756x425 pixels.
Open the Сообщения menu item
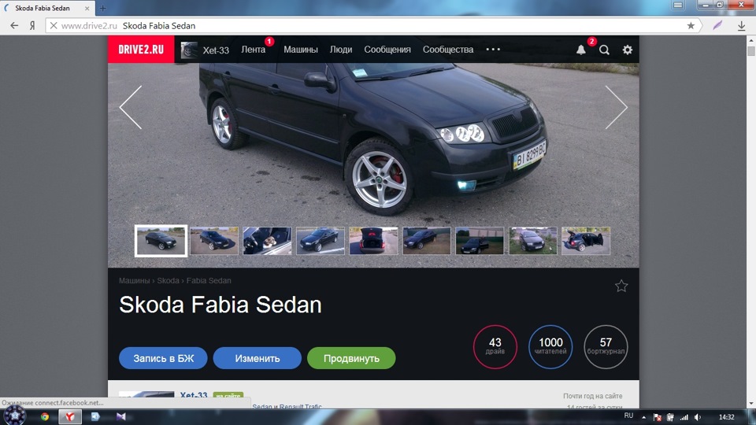[387, 49]
